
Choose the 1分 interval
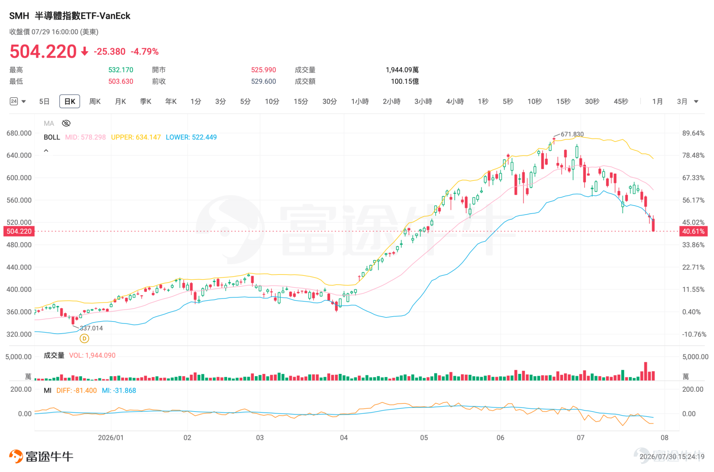tap(195, 101)
